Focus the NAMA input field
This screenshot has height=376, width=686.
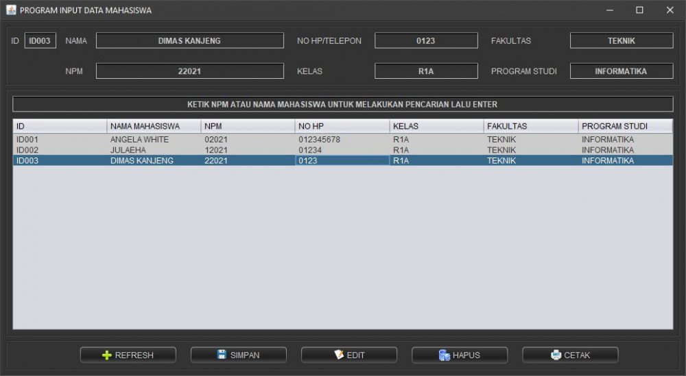tap(189, 41)
